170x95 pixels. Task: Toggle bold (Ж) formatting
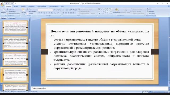[39, 13]
